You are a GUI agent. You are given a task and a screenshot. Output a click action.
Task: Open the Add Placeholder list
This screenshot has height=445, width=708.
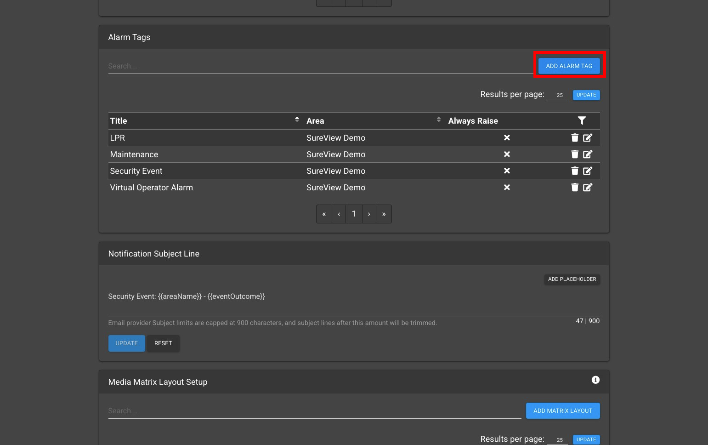click(572, 279)
